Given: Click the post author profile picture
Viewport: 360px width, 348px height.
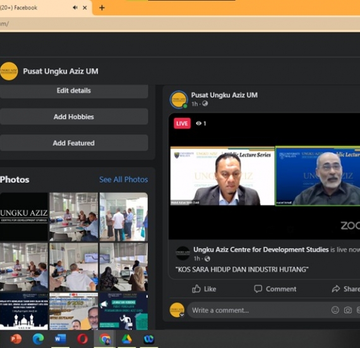Looking at the screenshot, I should tap(179, 99).
